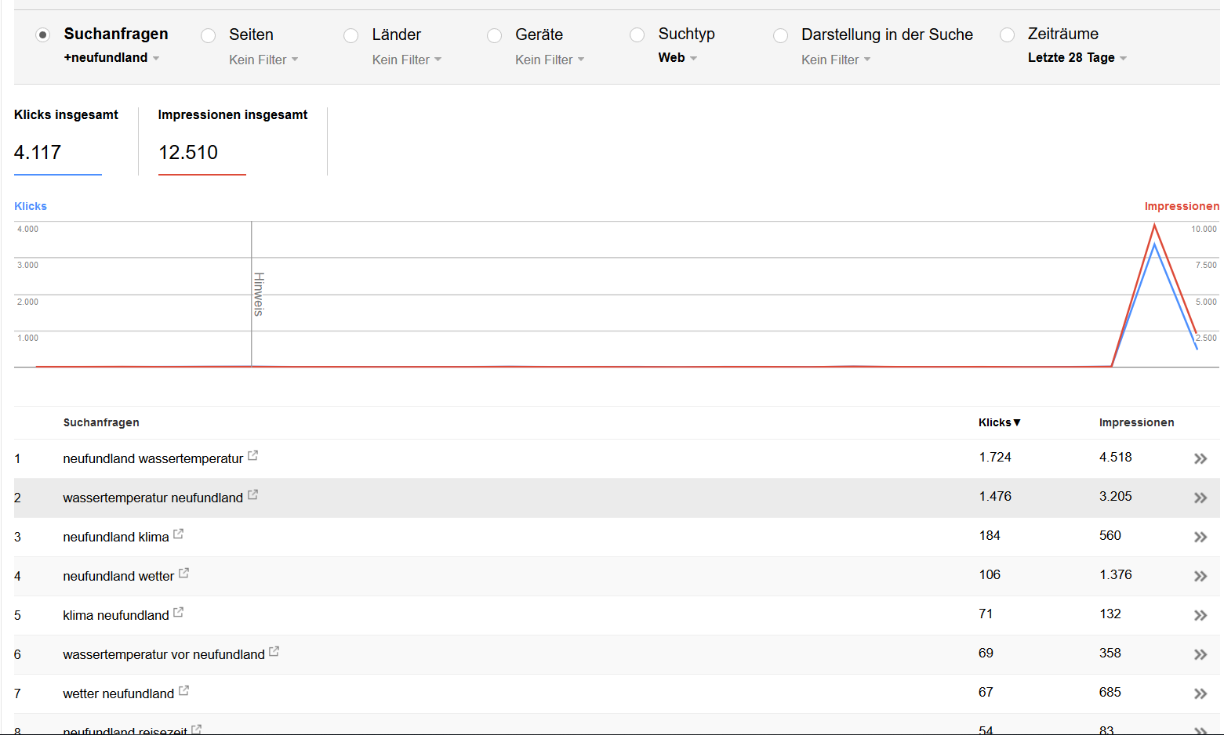This screenshot has height=735, width=1224.
Task: Open the Suchtyp Web dropdown
Action: click(x=677, y=58)
